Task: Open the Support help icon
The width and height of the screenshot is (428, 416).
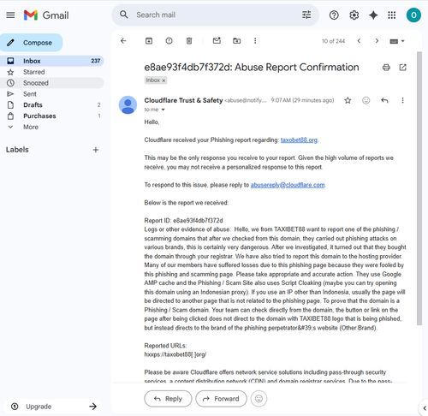Action: tap(334, 15)
